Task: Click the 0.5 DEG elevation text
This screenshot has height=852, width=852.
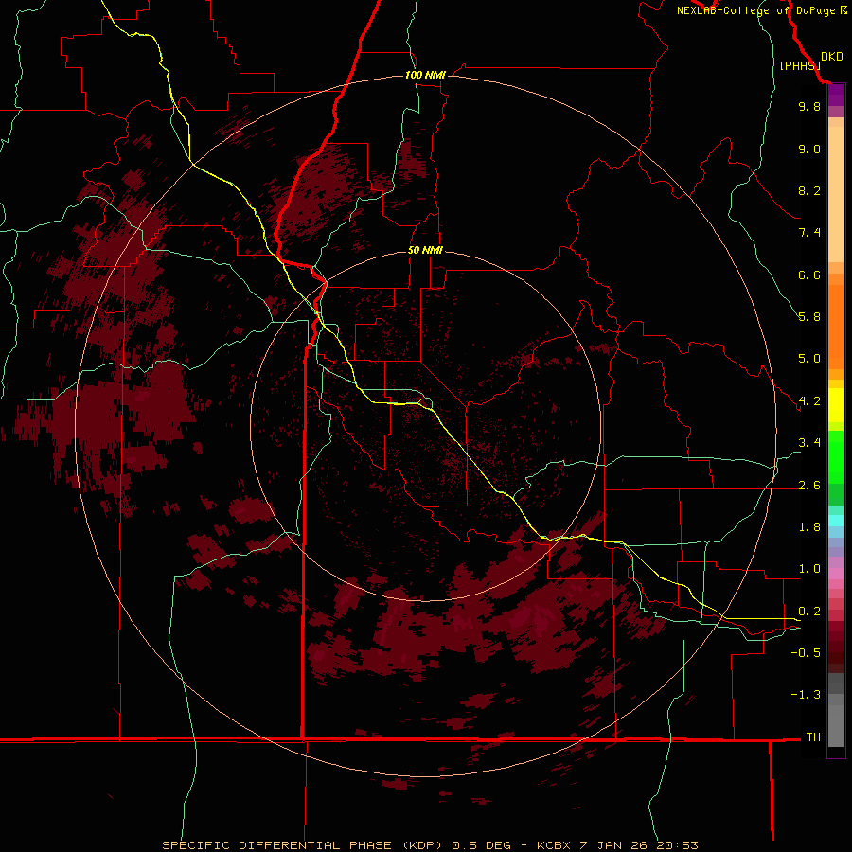Action: (x=482, y=845)
